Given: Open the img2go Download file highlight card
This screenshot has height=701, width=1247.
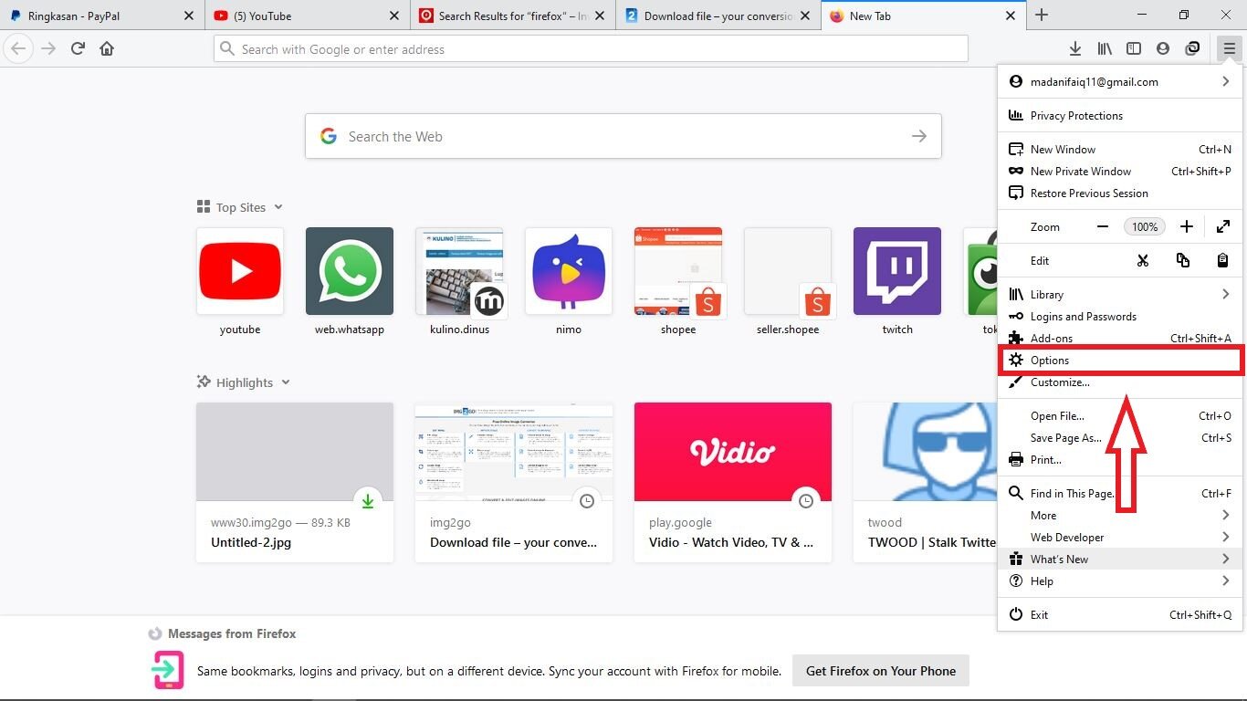Looking at the screenshot, I should [514, 482].
